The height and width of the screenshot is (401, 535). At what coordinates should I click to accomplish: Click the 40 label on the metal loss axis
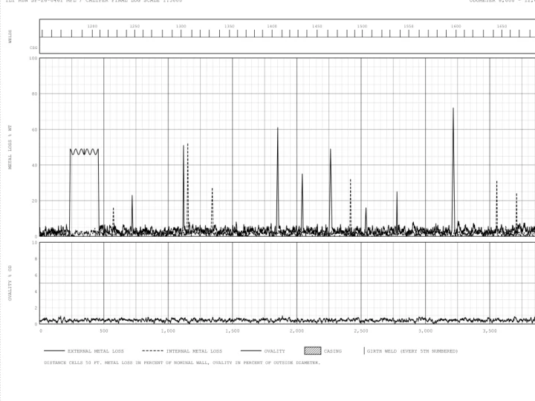point(34,166)
